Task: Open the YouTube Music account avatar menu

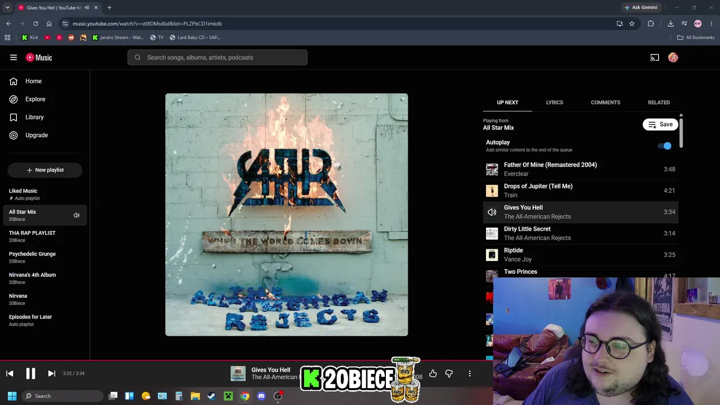Action: coord(673,57)
